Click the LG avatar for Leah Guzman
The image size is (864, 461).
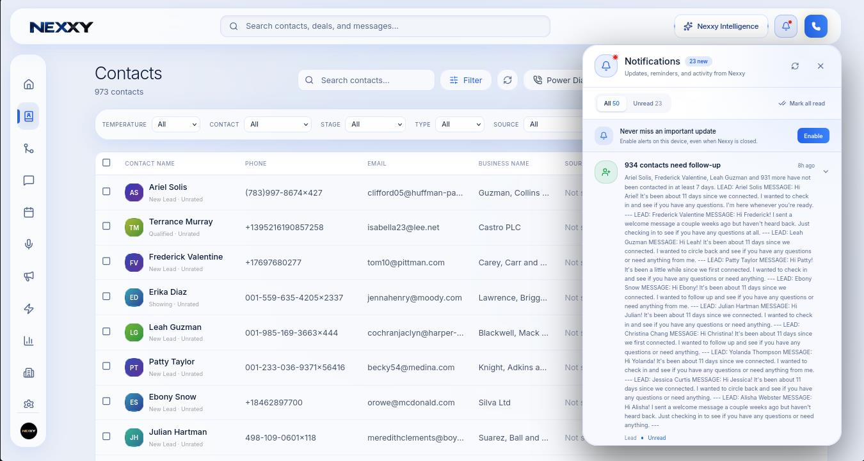(134, 332)
